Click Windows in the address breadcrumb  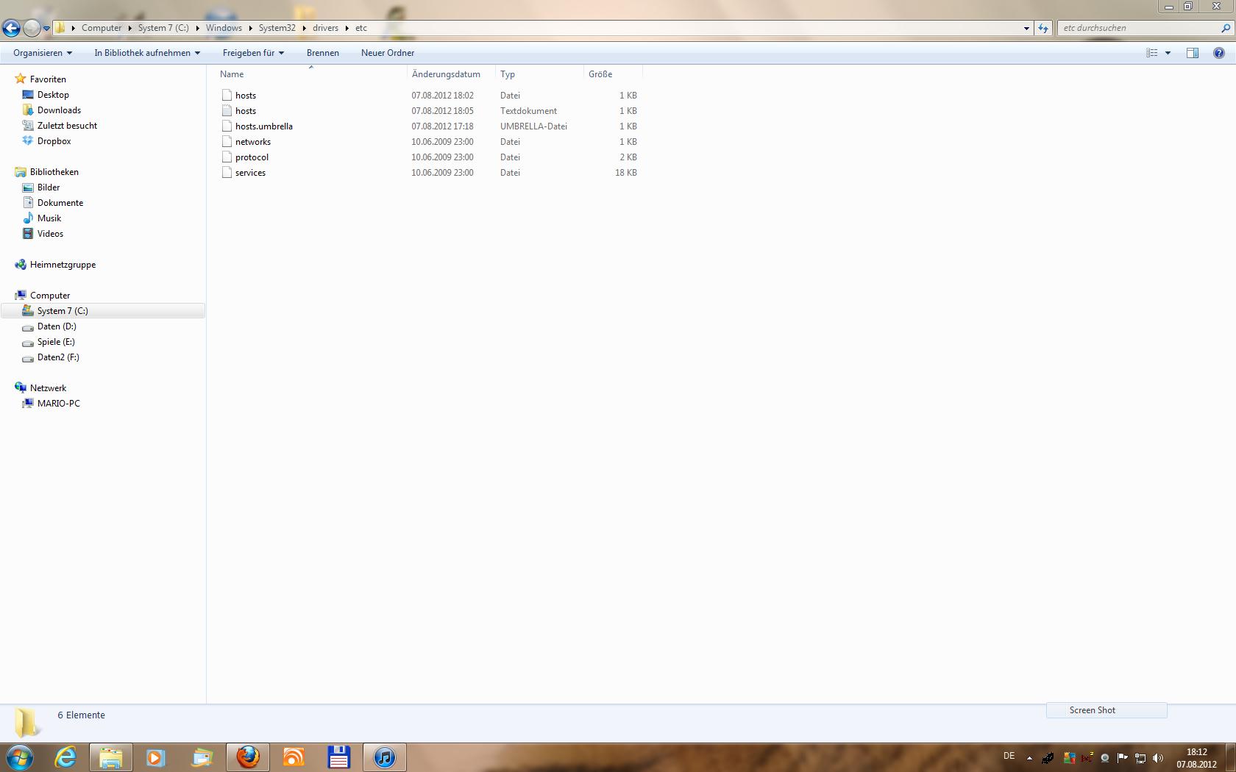pos(224,28)
